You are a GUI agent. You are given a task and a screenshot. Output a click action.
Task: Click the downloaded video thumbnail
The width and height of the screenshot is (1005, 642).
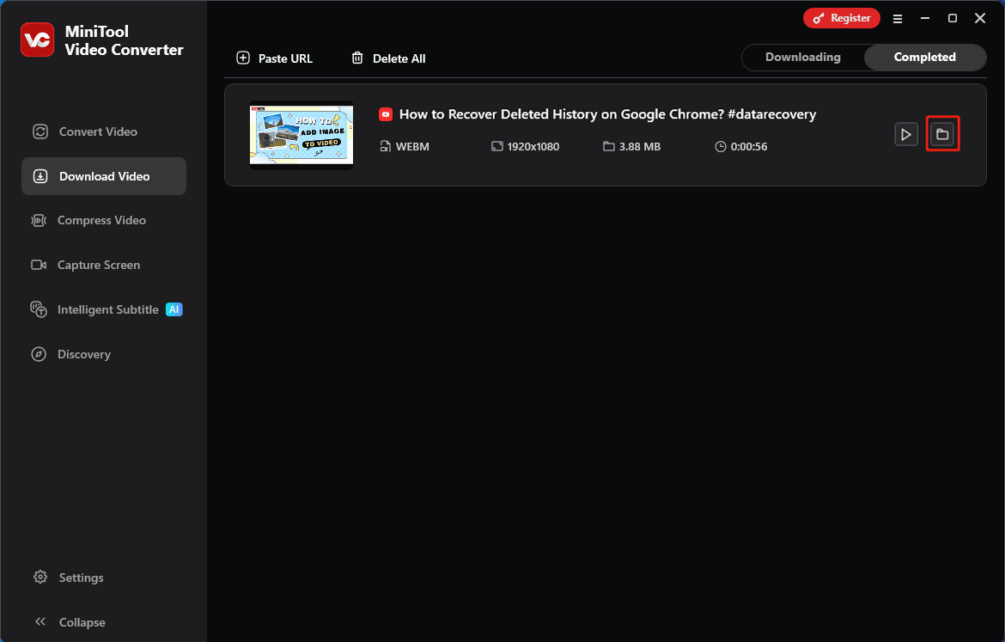[x=301, y=135]
